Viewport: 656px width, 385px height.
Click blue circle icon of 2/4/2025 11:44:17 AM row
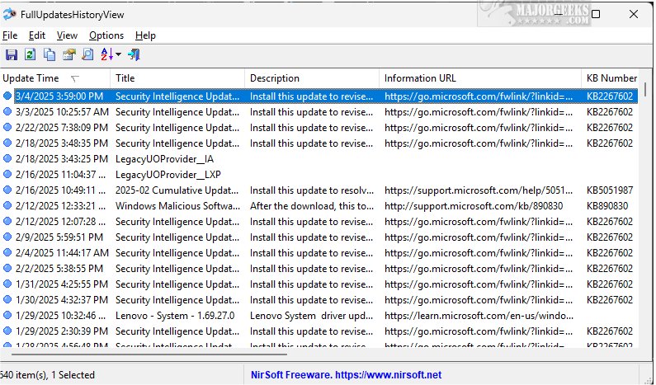pyautogui.click(x=7, y=252)
